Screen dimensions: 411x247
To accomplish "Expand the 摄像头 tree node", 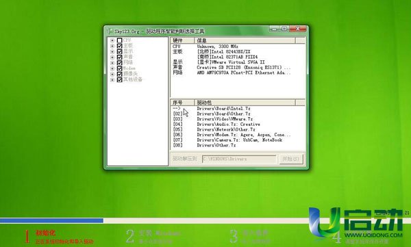I will (x=112, y=74).
